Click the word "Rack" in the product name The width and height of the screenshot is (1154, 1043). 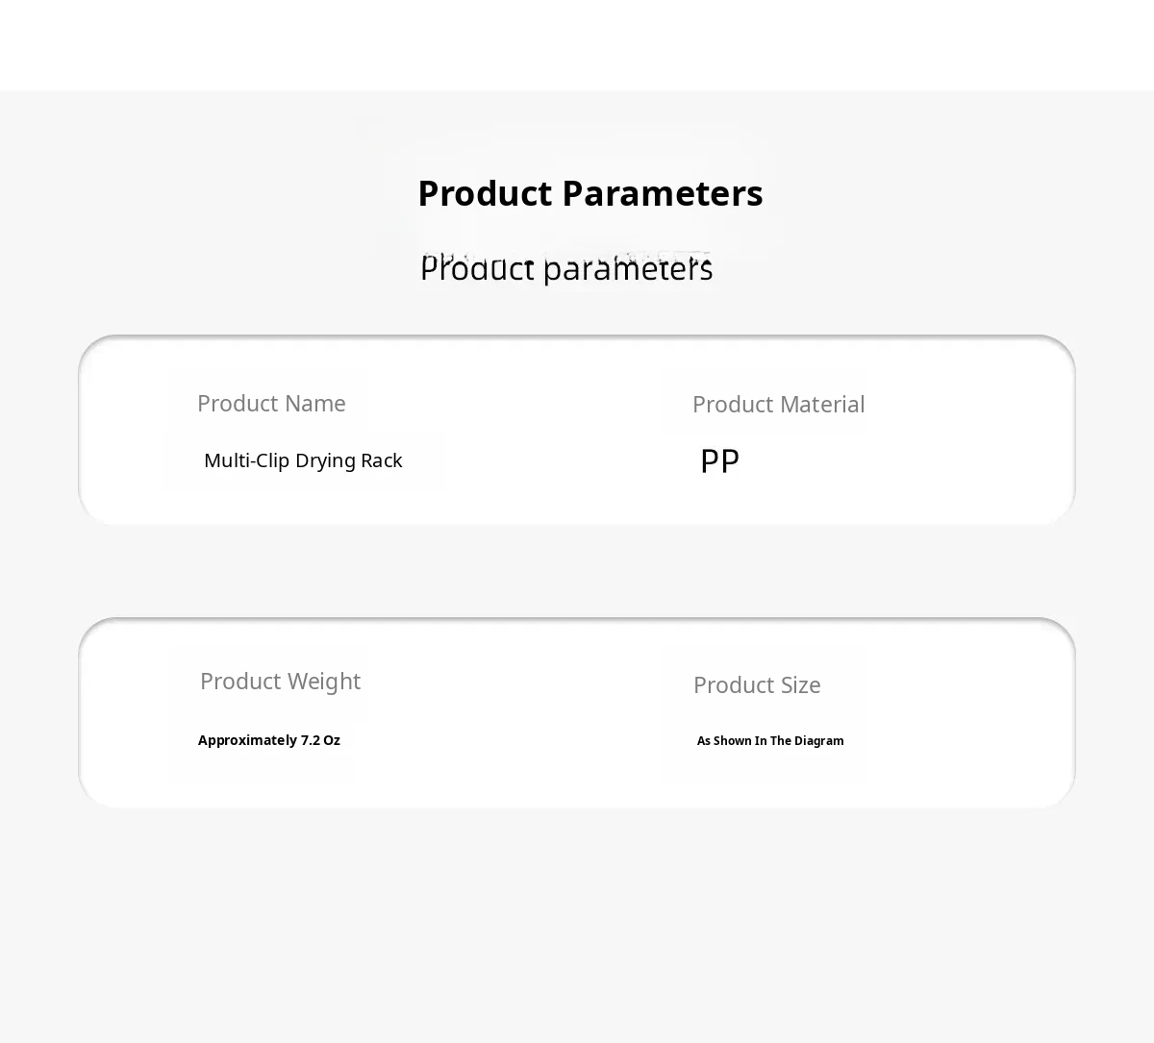point(381,460)
